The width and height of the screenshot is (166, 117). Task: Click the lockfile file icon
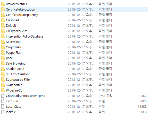[x=3, y=112]
